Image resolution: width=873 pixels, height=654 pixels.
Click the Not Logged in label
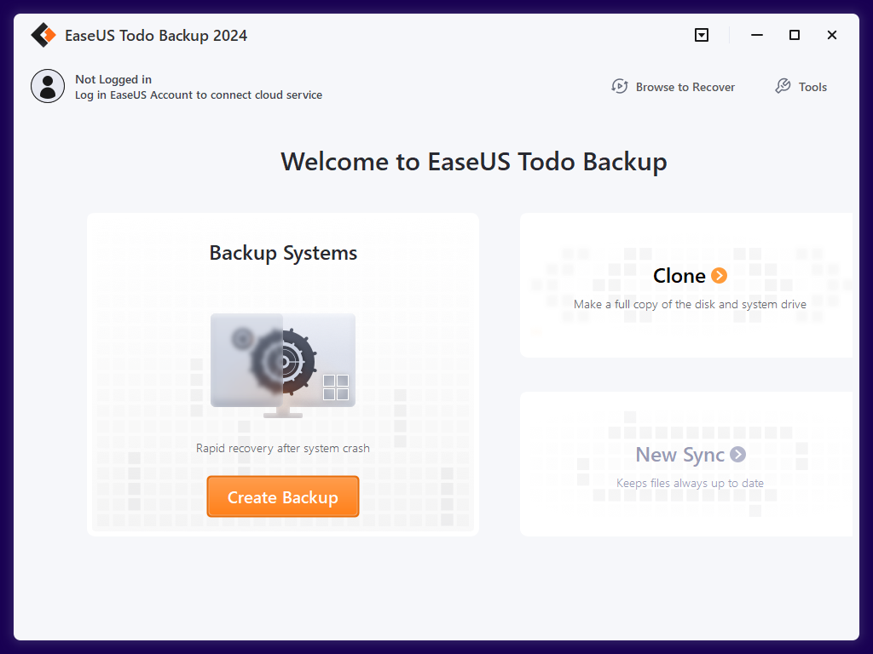click(113, 79)
